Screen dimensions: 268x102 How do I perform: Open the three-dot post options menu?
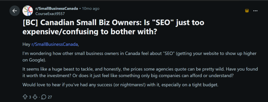pos(255,11)
